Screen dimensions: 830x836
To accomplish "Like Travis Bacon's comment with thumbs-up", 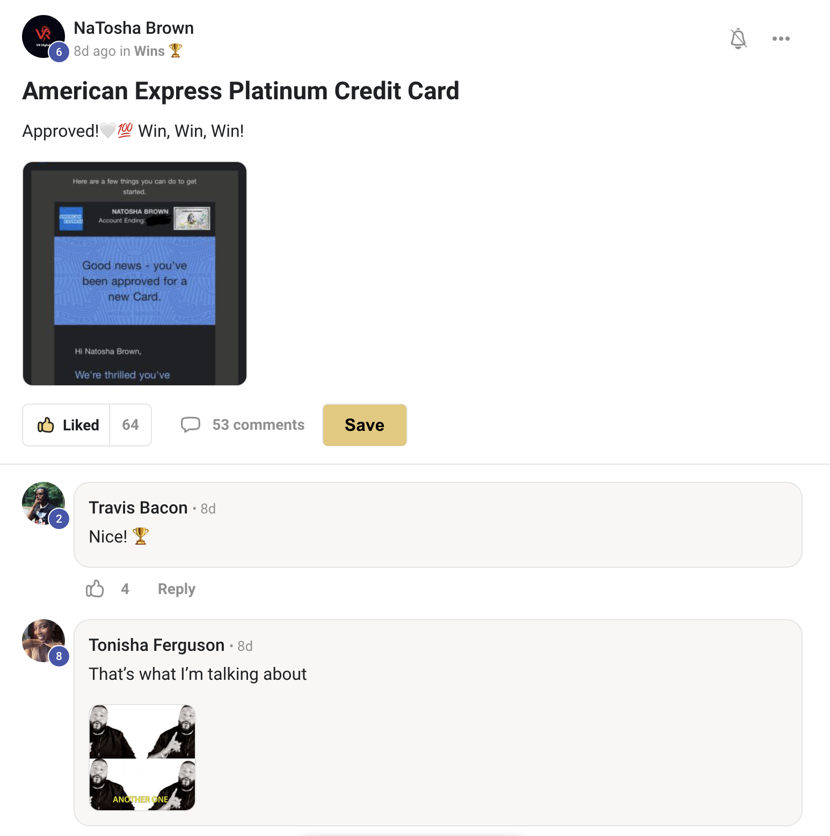I will pos(95,589).
